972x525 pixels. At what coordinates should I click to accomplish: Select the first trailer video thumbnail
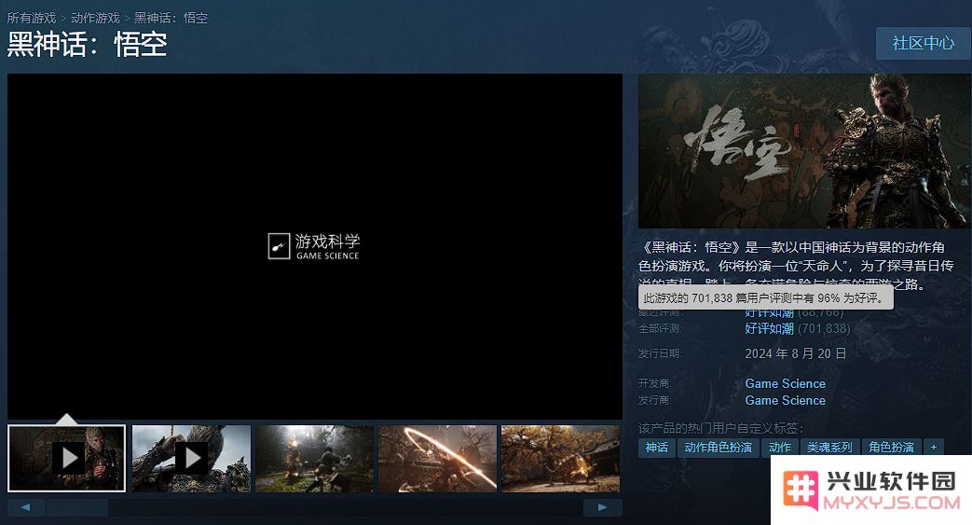66,458
